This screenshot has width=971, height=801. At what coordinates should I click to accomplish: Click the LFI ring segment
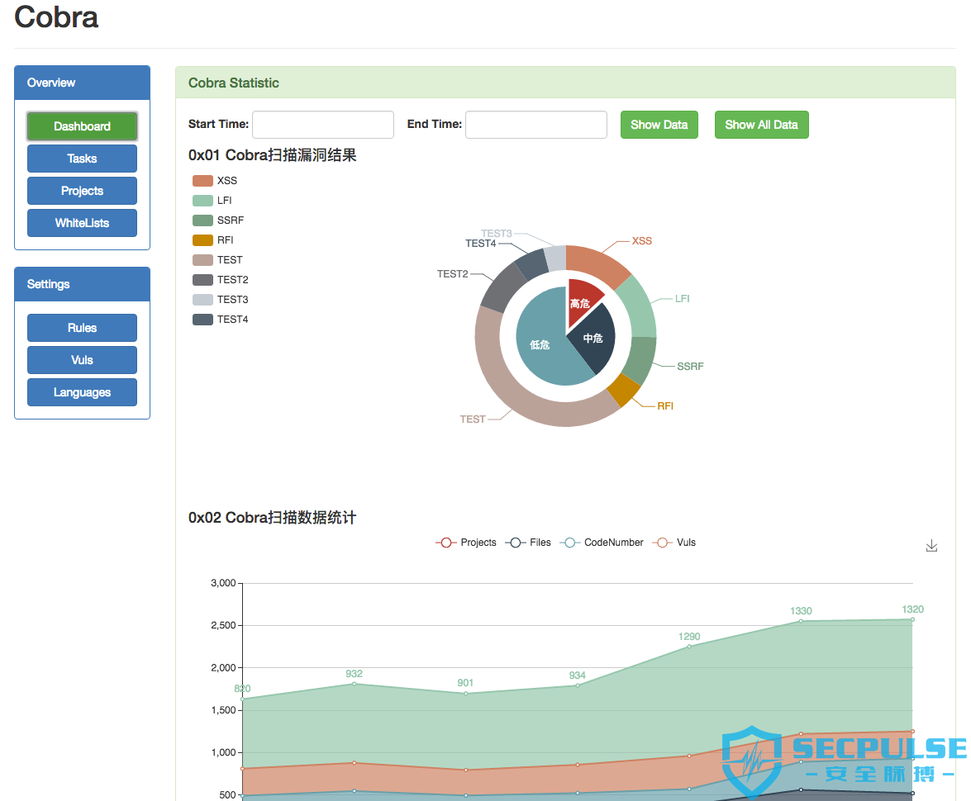click(639, 308)
